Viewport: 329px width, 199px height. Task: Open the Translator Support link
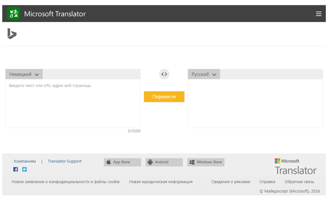[65, 161]
